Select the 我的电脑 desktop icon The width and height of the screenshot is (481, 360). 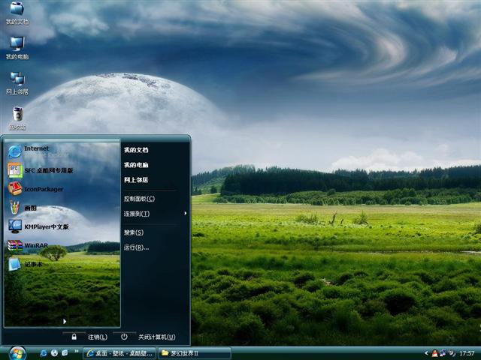pyautogui.click(x=17, y=48)
